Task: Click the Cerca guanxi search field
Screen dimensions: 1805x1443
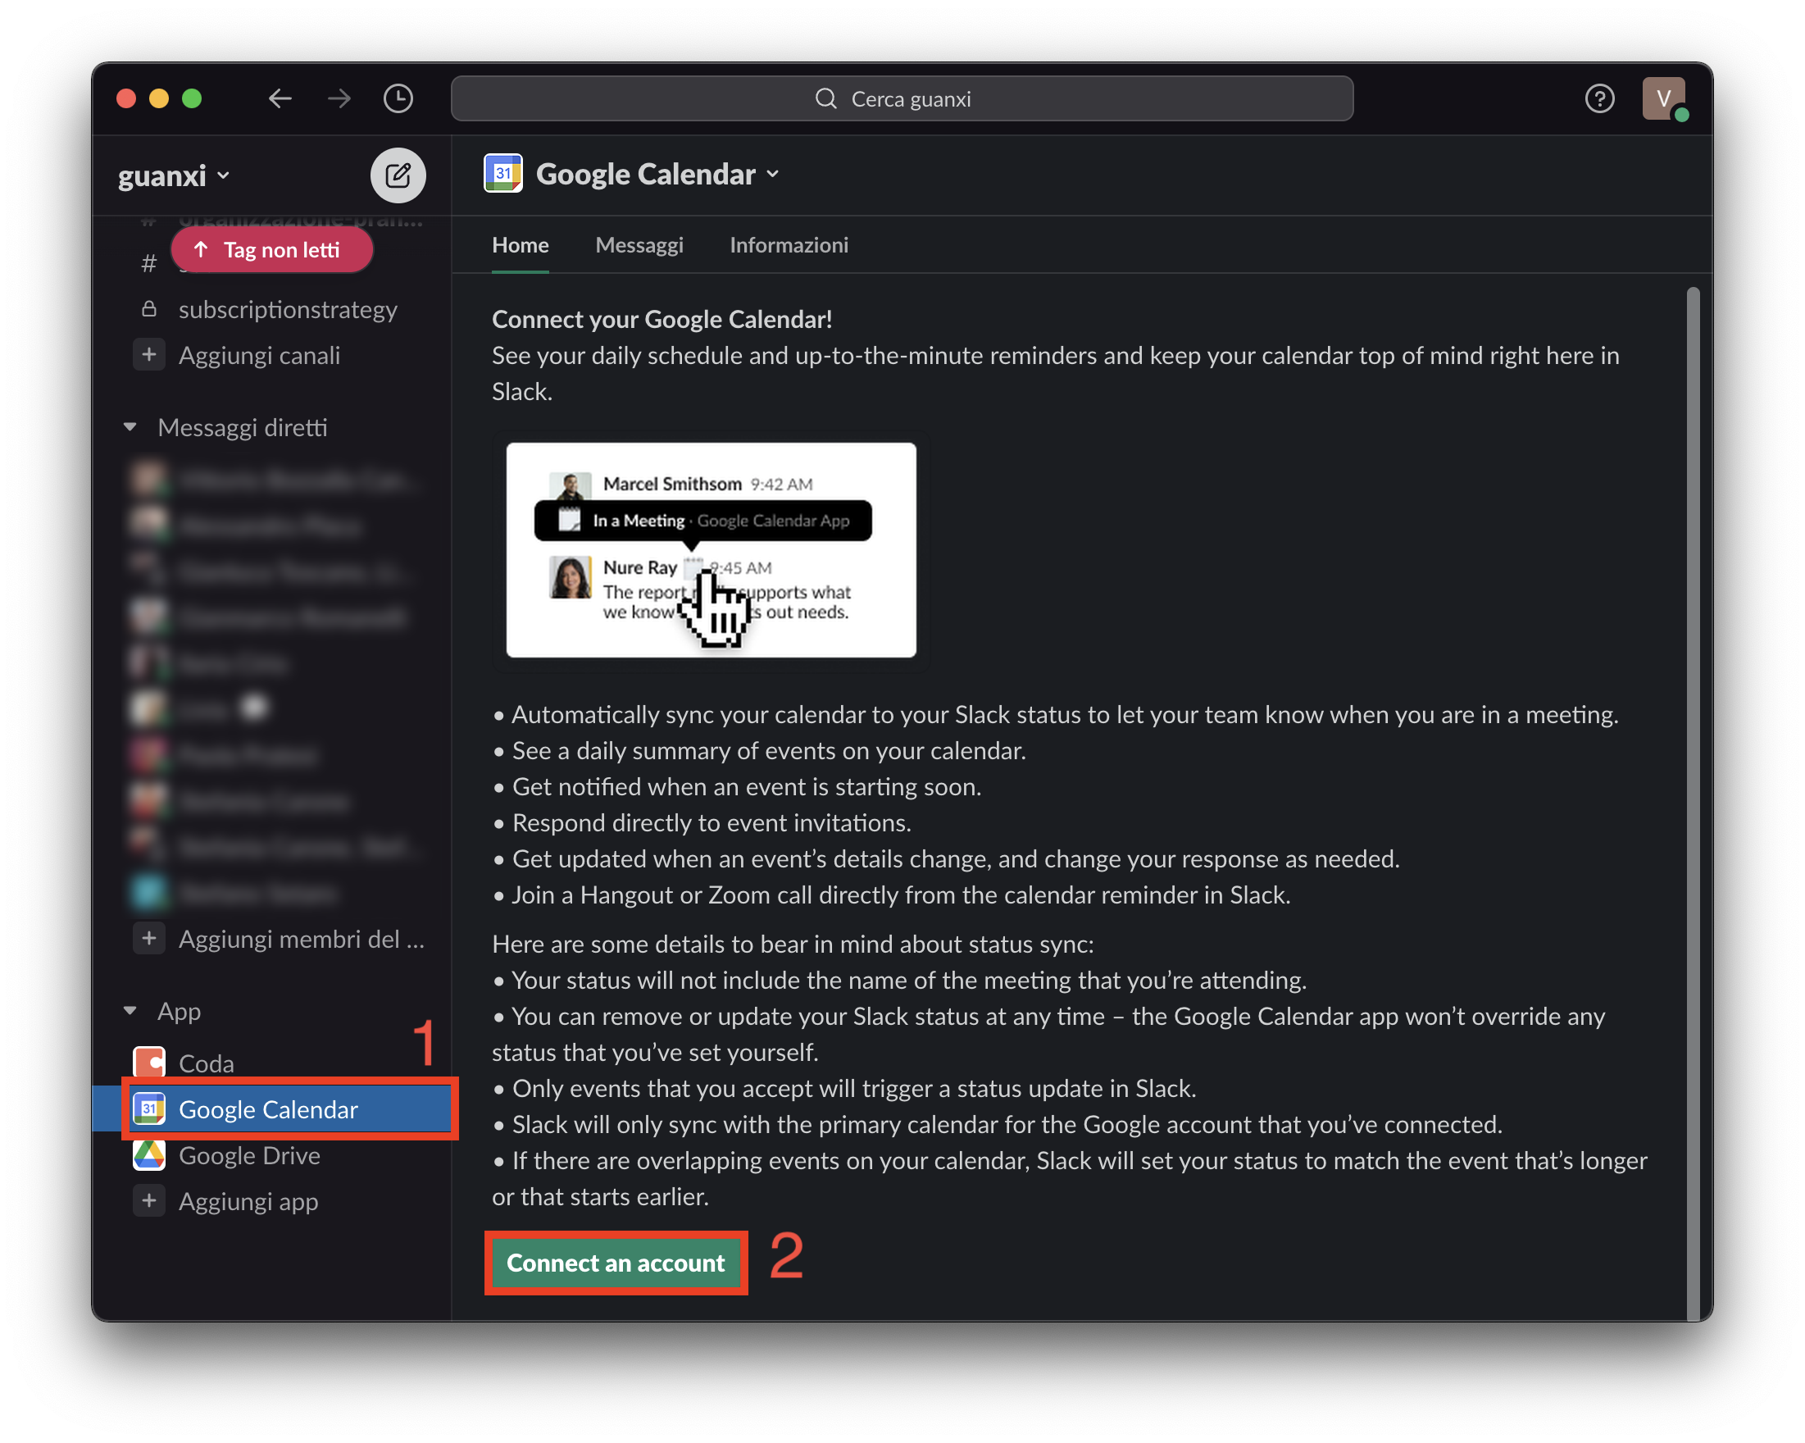Action: (902, 99)
